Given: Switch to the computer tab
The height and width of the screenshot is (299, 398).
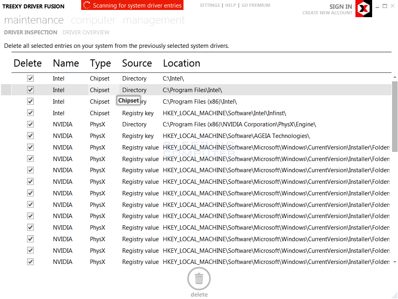Looking at the screenshot, I should point(93,20).
